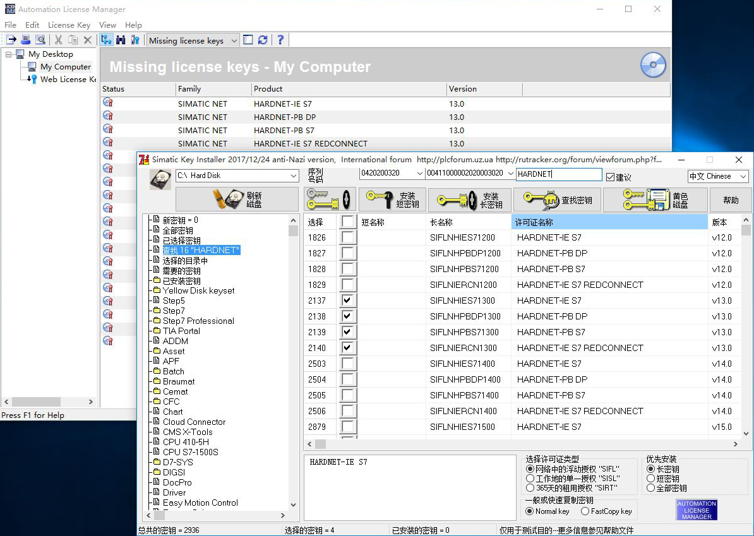Image resolution: width=754 pixels, height=536 pixels.
Task: Open the 中文 Chinese language dropdown
Action: [743, 176]
